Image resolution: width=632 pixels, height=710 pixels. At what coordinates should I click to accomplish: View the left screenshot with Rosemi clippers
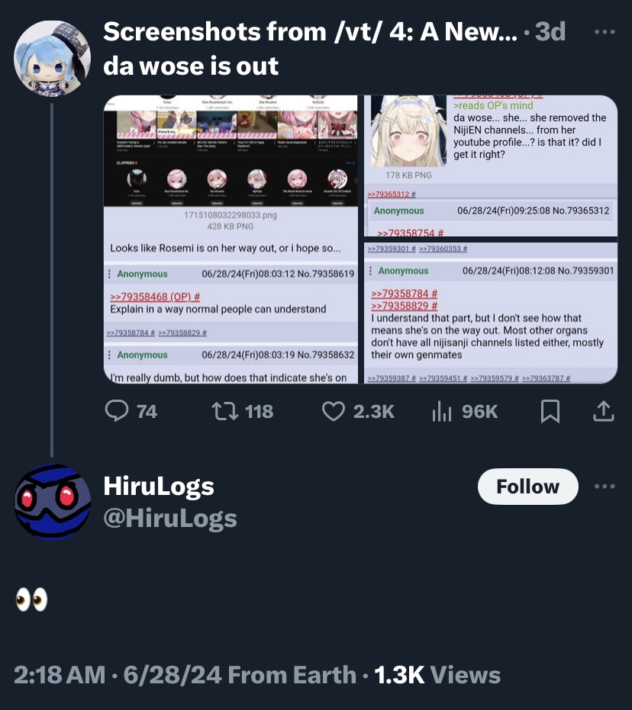231,239
